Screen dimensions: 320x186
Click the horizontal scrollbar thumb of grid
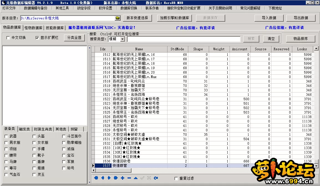click(x=113, y=170)
